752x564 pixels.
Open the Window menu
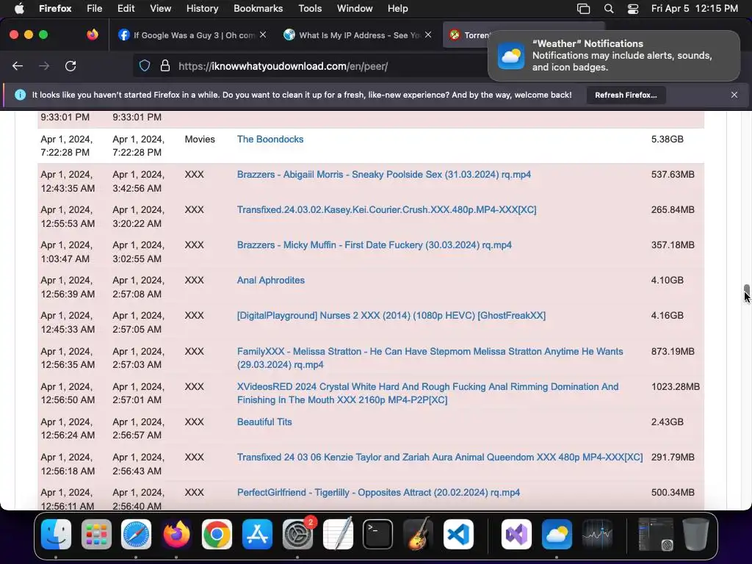[x=355, y=8]
